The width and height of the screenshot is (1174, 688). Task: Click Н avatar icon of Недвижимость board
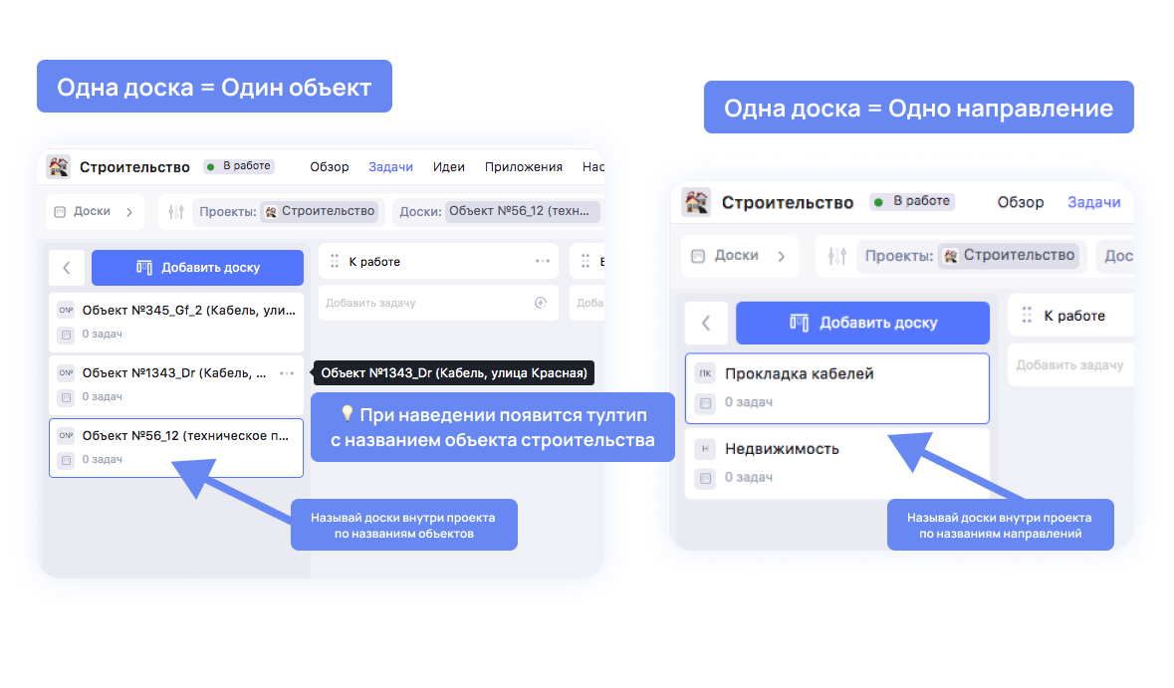click(x=705, y=449)
